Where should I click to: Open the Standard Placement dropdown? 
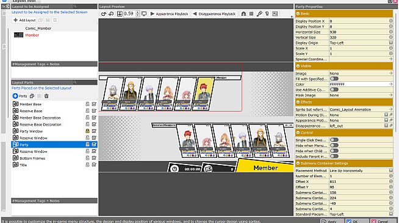(391, 214)
